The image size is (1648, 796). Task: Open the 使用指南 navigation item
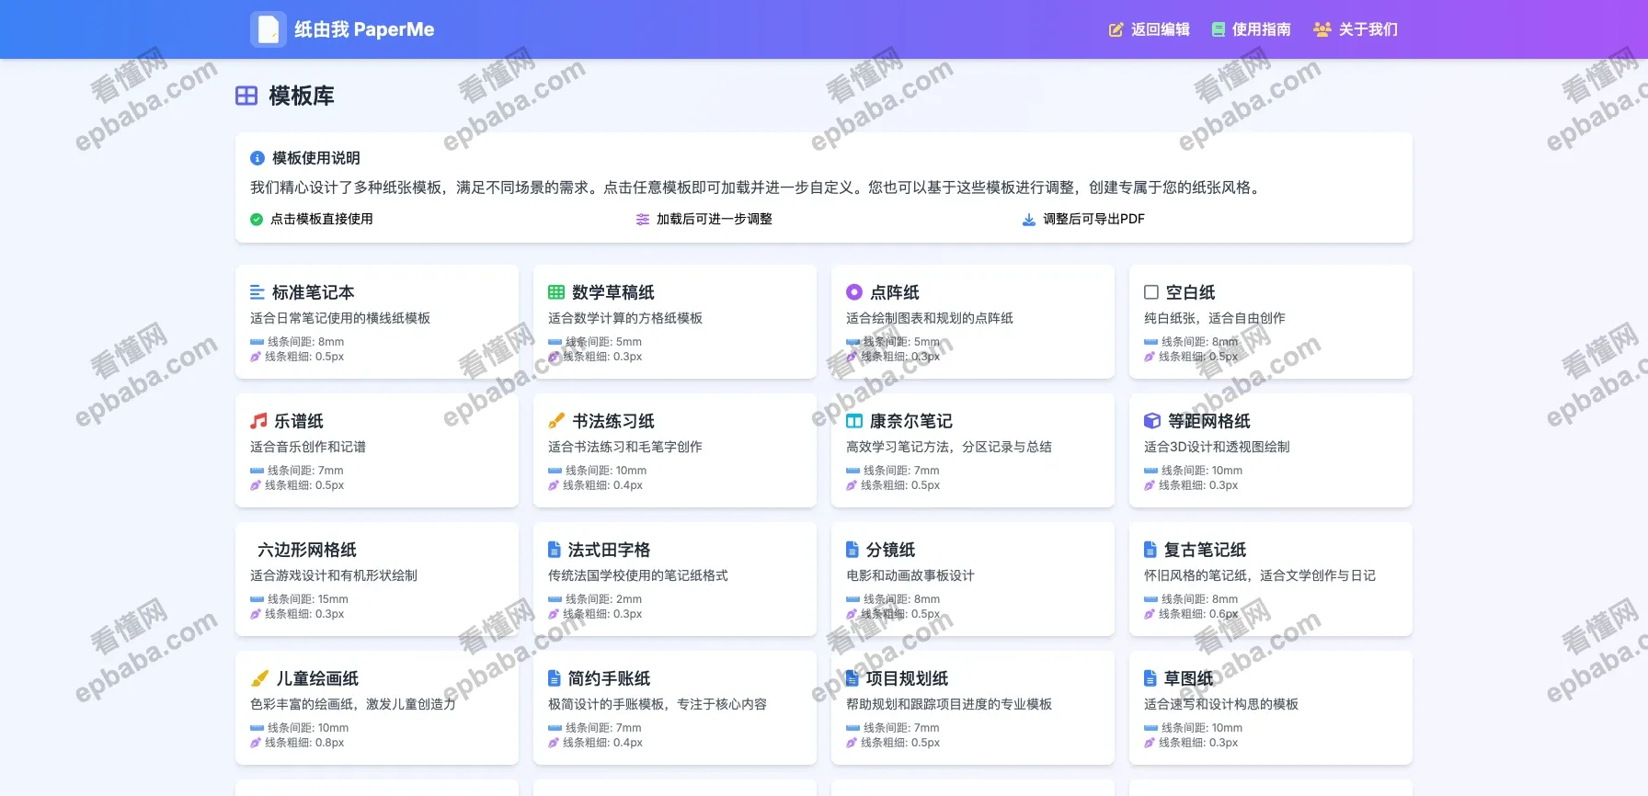tap(1251, 29)
